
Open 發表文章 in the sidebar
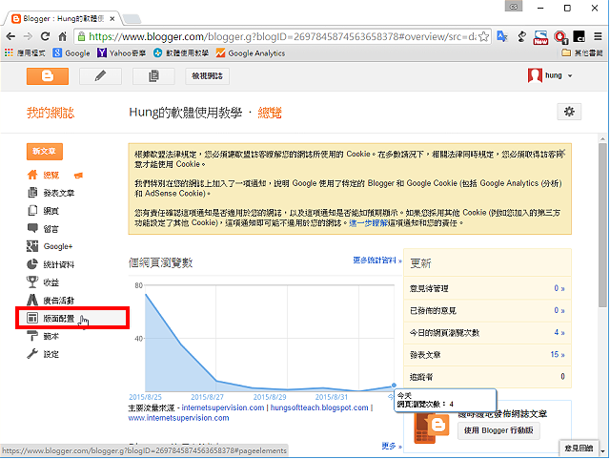58,193
